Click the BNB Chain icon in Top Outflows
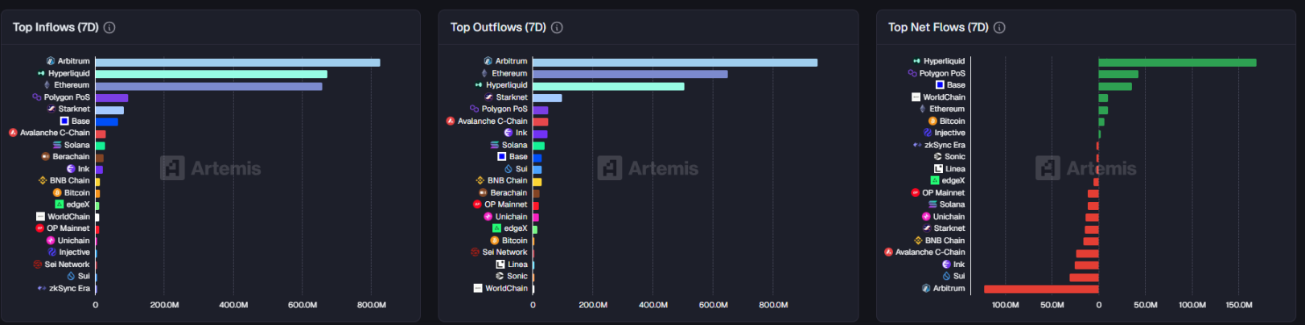The height and width of the screenshot is (325, 1305). pyautogui.click(x=480, y=181)
